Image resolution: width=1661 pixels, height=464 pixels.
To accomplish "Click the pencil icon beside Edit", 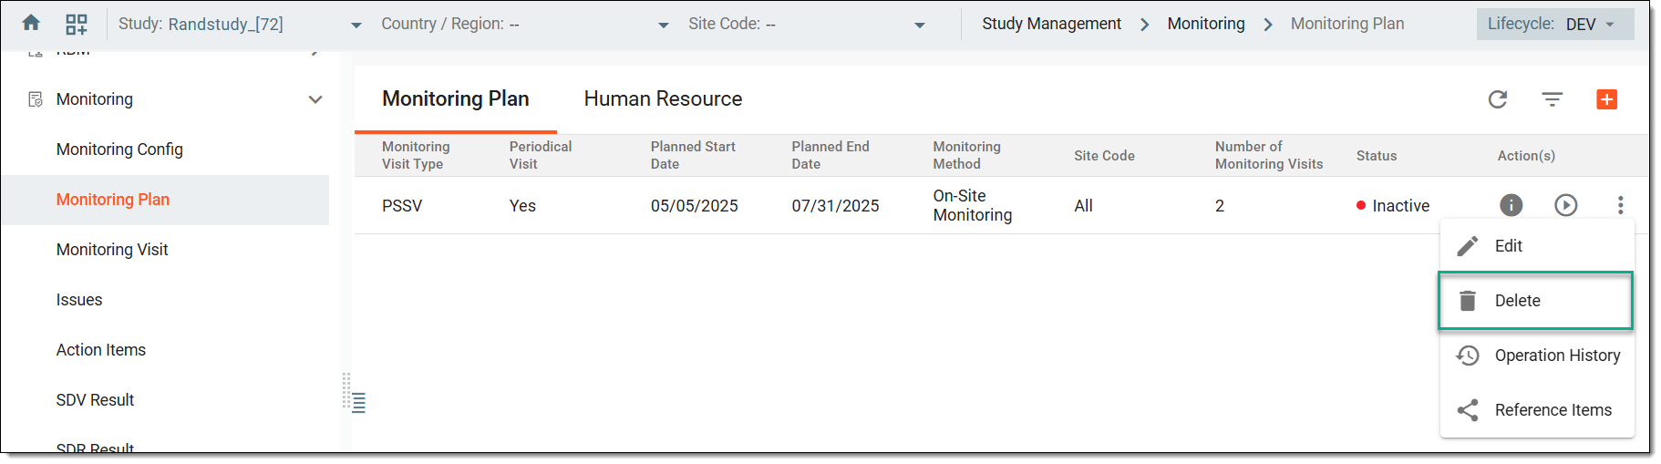I will [x=1468, y=246].
